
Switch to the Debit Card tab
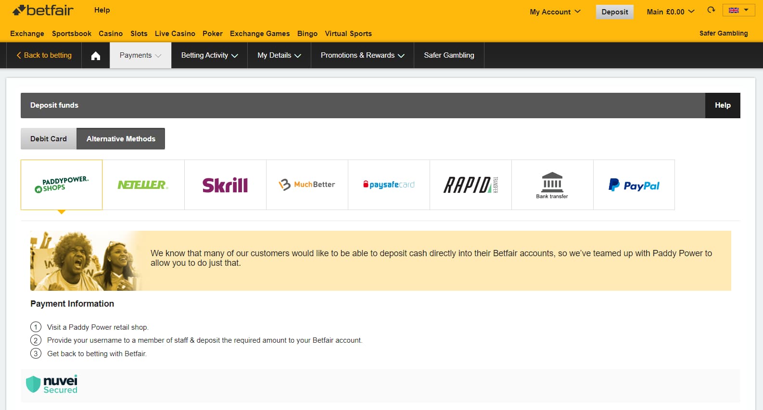[49, 138]
